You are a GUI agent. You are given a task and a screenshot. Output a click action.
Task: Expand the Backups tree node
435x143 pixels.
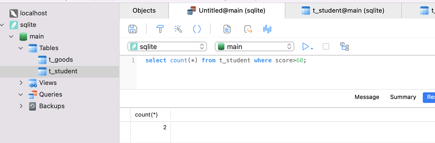(x=21, y=106)
